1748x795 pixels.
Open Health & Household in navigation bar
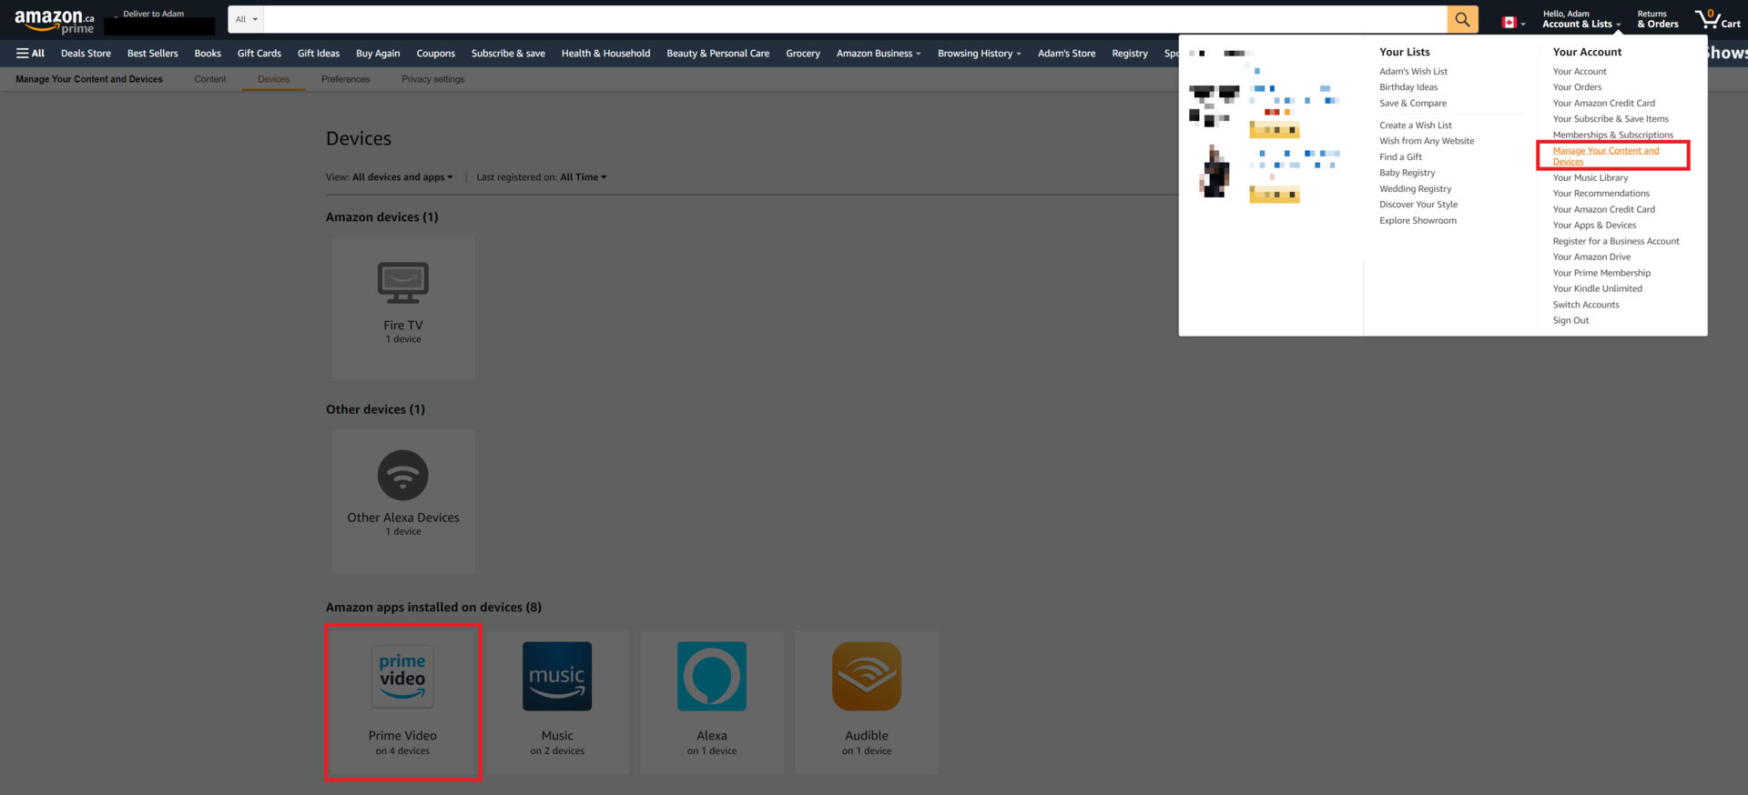(605, 54)
